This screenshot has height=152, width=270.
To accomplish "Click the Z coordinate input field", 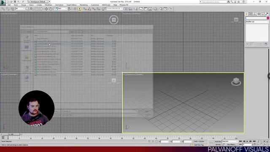I will [187, 141].
